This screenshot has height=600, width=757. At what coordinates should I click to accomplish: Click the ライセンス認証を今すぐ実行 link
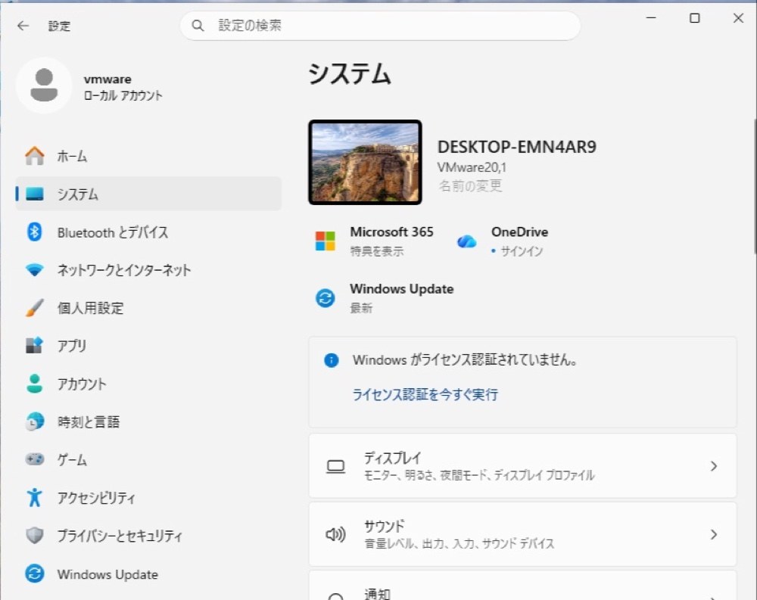click(425, 394)
